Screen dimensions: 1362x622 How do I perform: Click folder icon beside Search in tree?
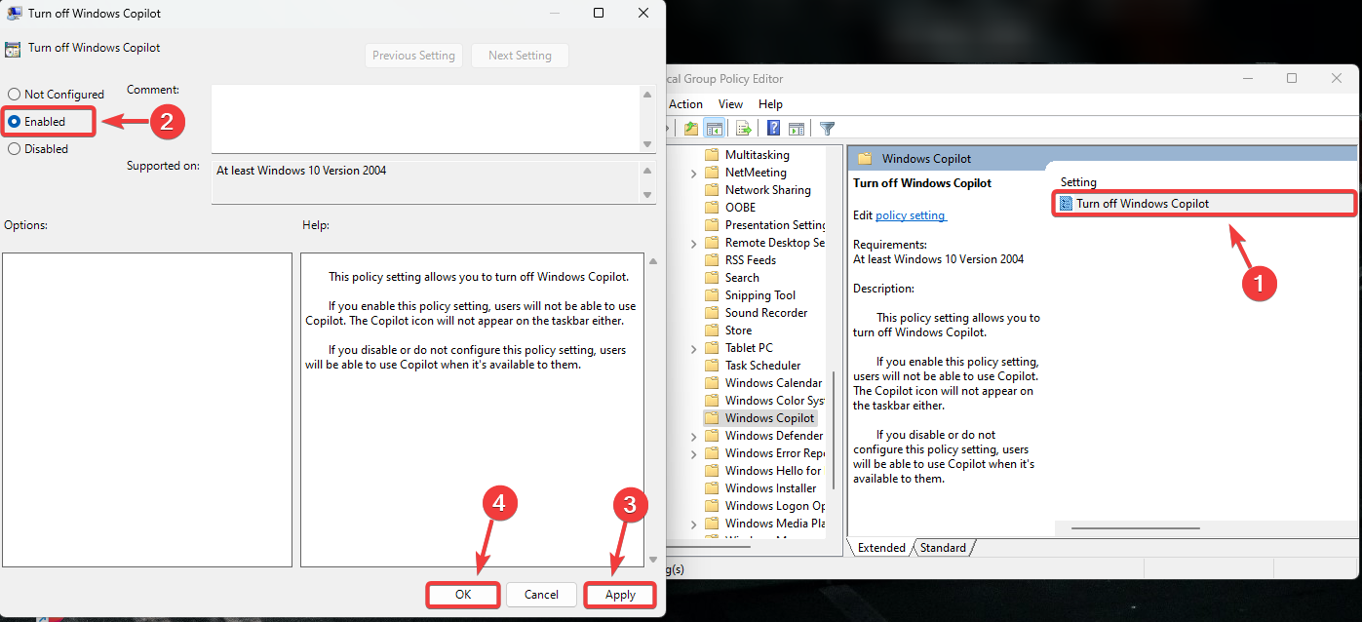coord(712,278)
